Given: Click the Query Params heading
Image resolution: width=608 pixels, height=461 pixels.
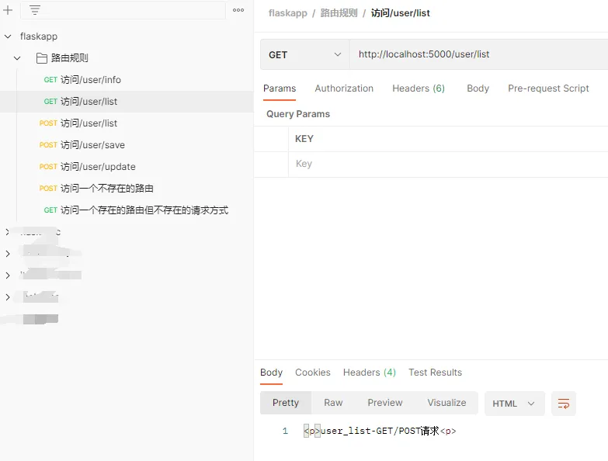Looking at the screenshot, I should (x=298, y=114).
